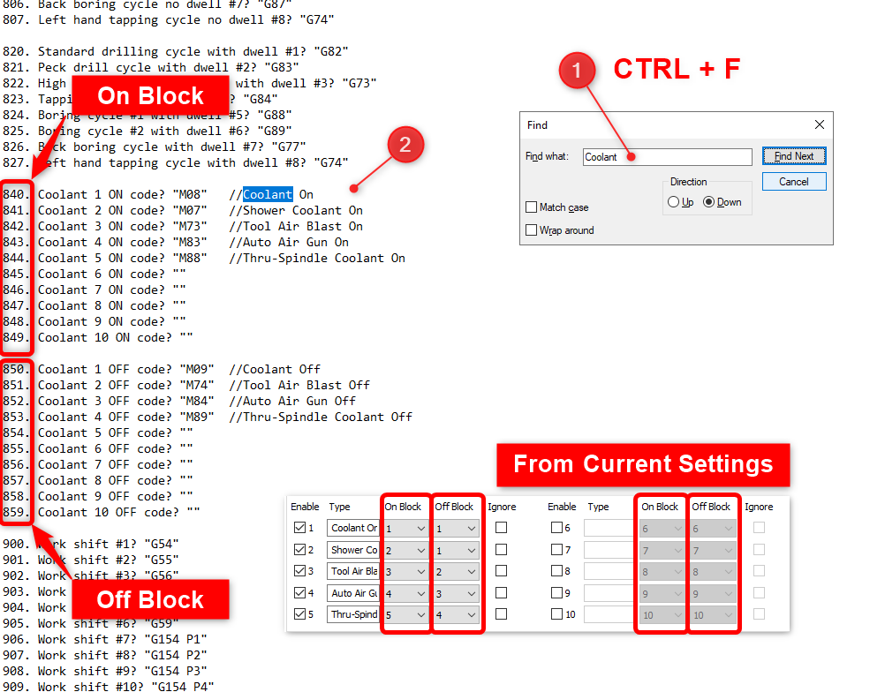Click the Thru-Spindle type field
The image size is (885, 692).
(352, 614)
